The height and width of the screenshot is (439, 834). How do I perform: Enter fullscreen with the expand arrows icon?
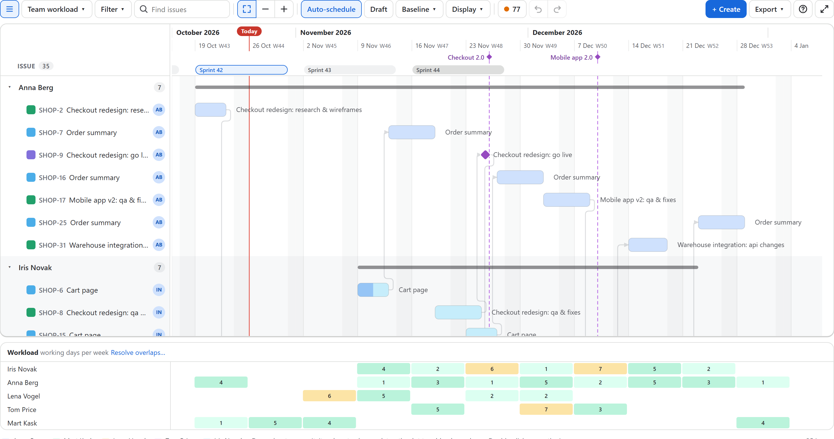[x=824, y=9]
